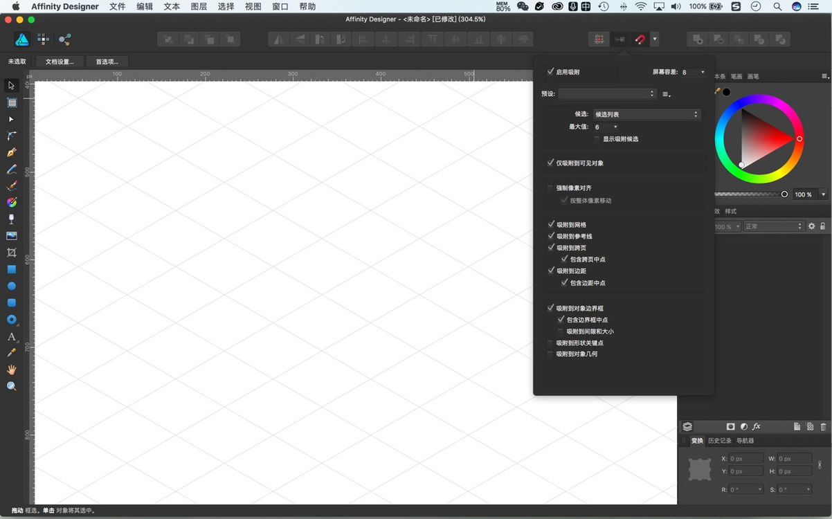
Task: Click the 首选项... button
Action: coord(107,62)
